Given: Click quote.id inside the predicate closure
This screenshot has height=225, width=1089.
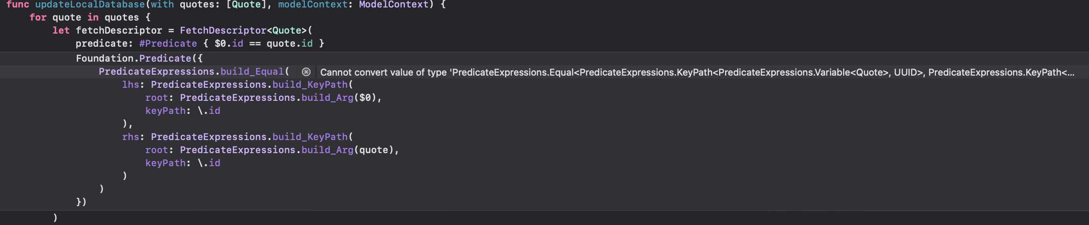Looking at the screenshot, I should tap(289, 43).
